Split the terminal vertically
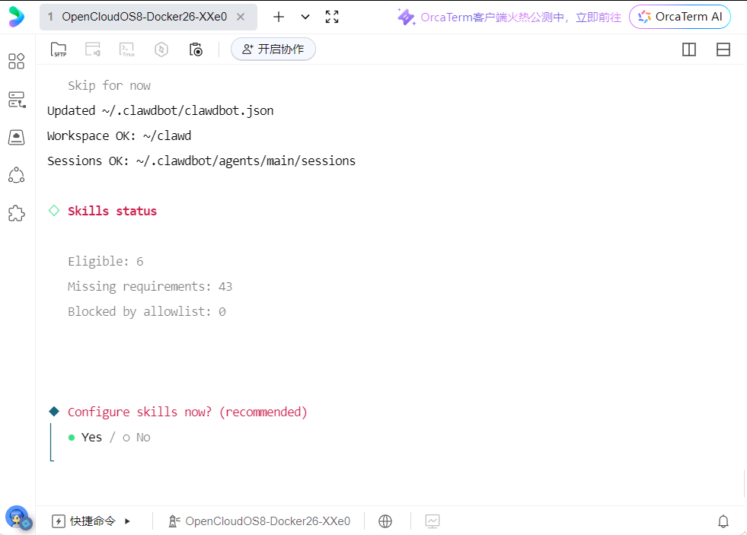The height and width of the screenshot is (535, 747). [x=689, y=49]
